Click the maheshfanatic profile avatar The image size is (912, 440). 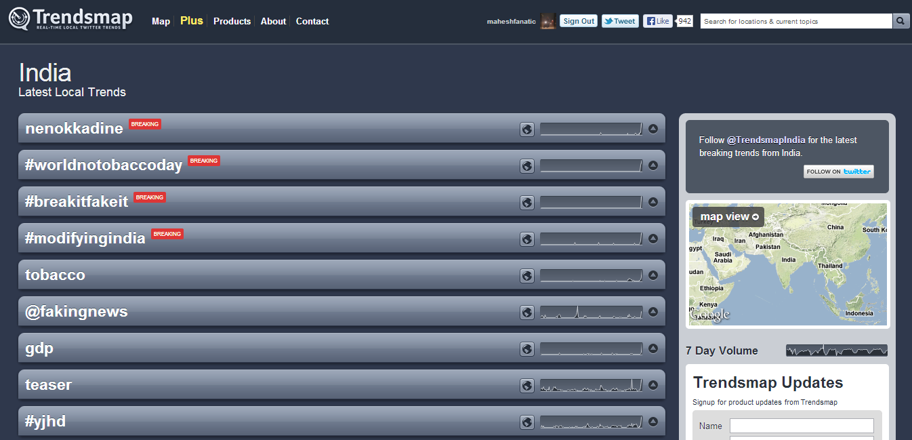[548, 21]
